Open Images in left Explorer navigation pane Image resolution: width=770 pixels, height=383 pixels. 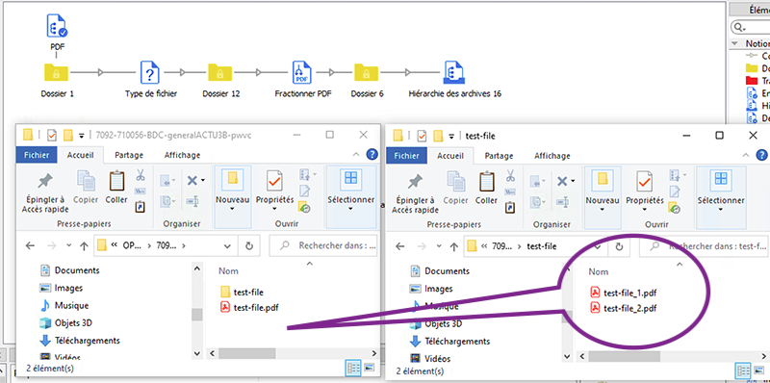click(62, 288)
